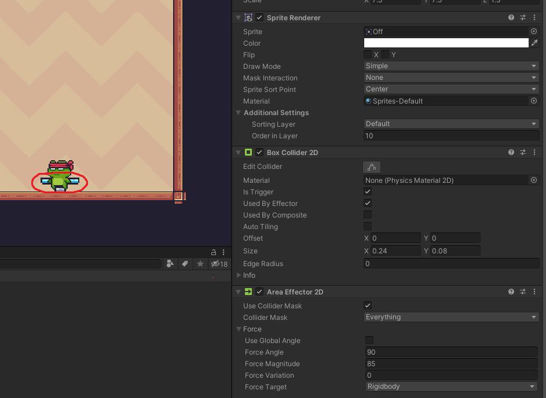Open the white Color swatch picker
This screenshot has height=398, width=546.
point(446,43)
